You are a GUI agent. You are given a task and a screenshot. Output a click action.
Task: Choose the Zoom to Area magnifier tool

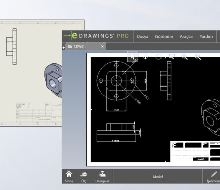tap(184, 57)
